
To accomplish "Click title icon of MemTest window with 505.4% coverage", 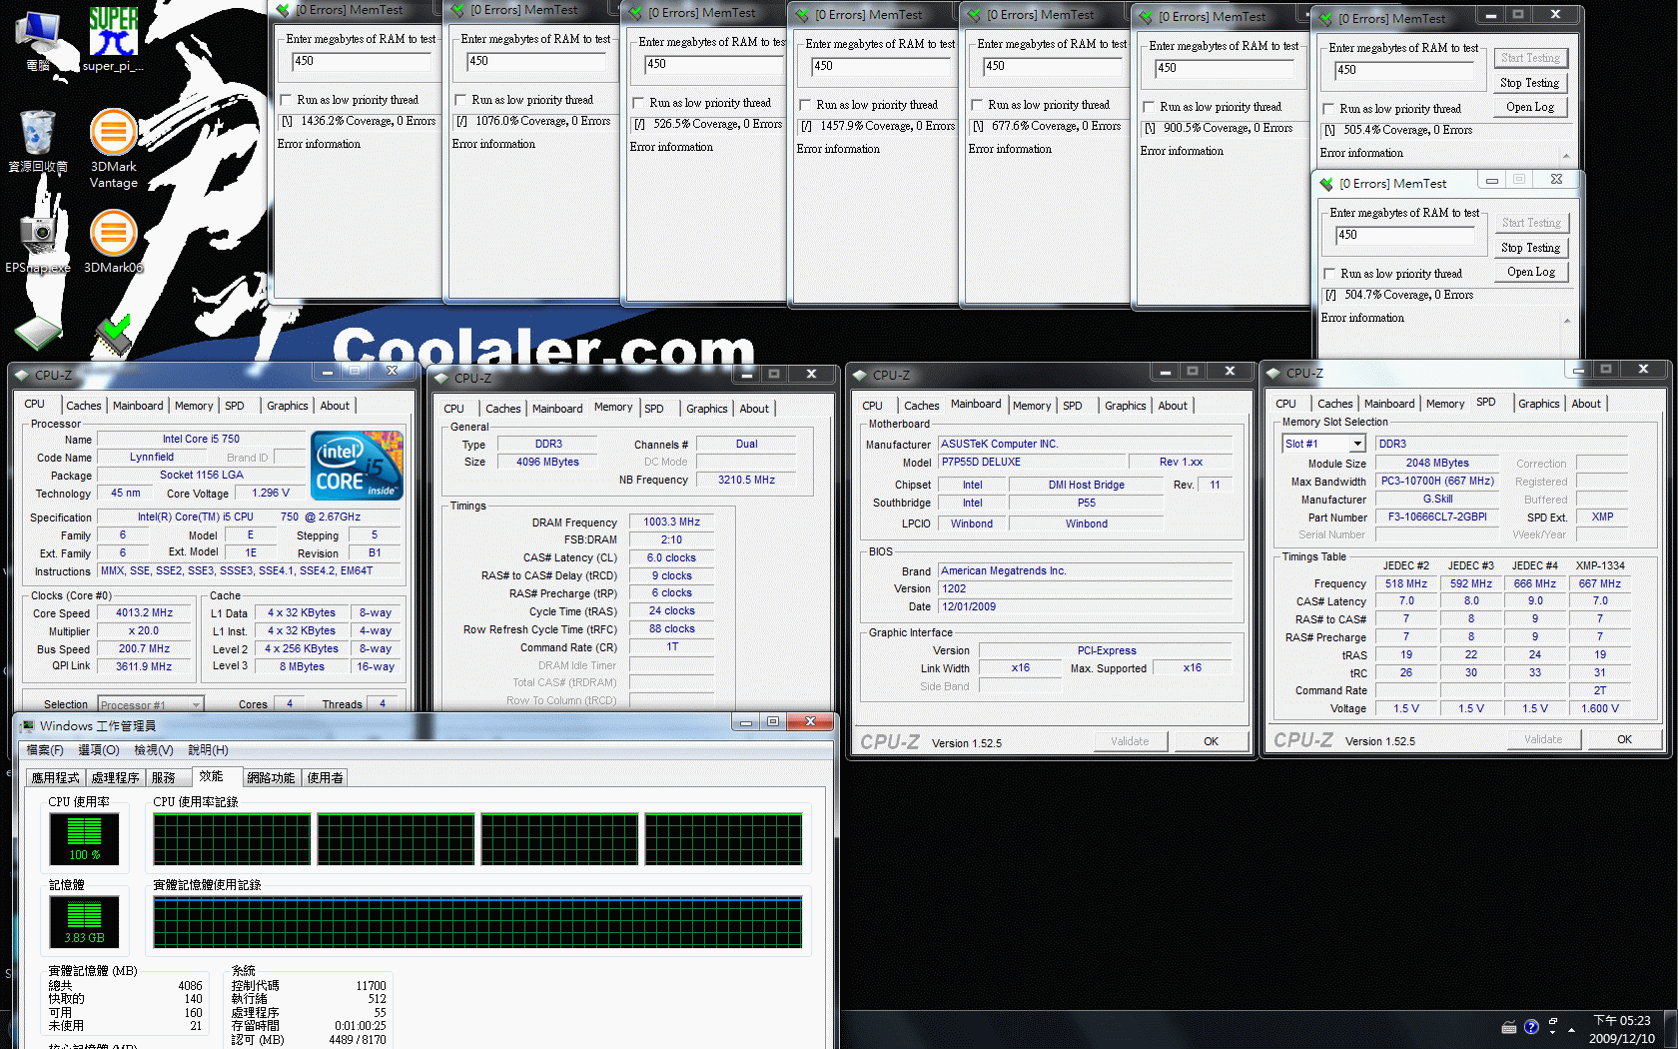I will [x=1326, y=19].
